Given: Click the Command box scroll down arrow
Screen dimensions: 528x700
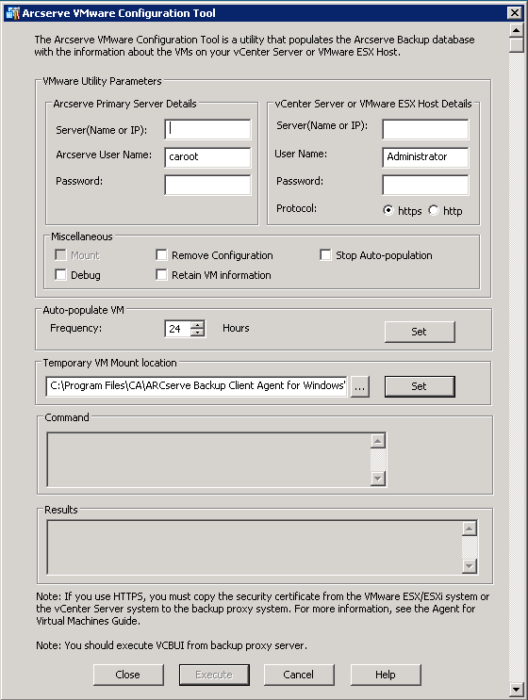Looking at the screenshot, I should tap(378, 478).
